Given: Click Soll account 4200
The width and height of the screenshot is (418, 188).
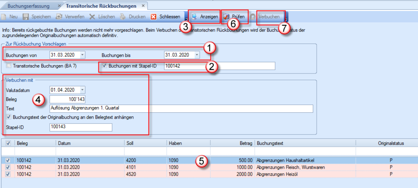Looking at the screenshot, I should tap(131, 160).
